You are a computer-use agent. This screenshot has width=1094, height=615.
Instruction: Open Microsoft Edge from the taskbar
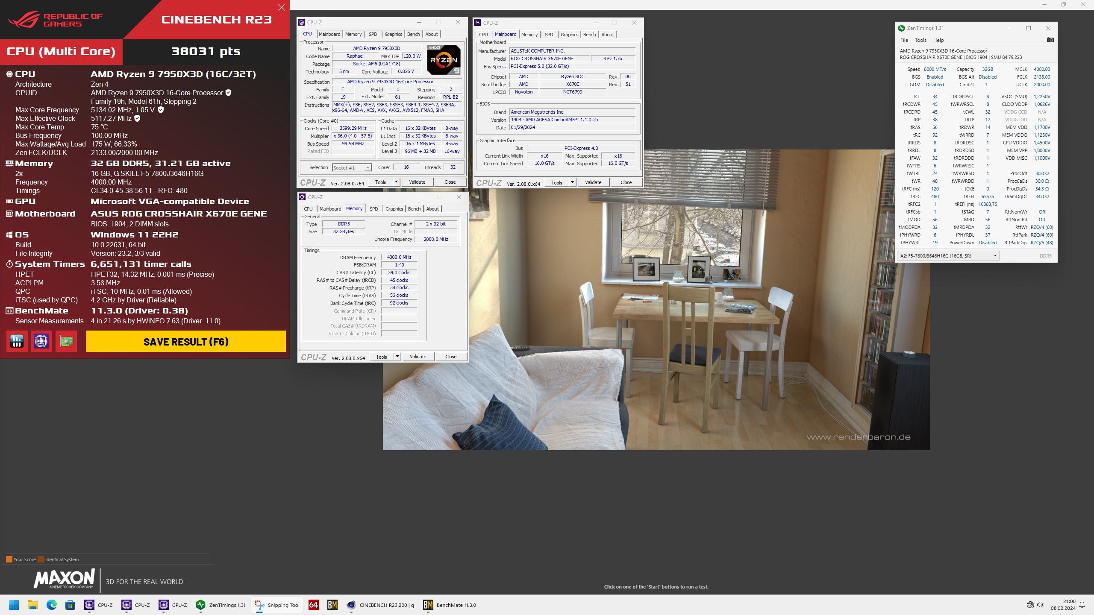click(x=52, y=605)
